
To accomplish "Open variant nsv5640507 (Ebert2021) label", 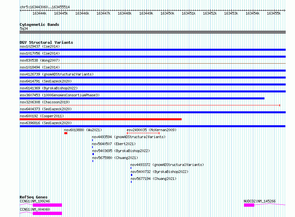I will [x=114, y=144].
